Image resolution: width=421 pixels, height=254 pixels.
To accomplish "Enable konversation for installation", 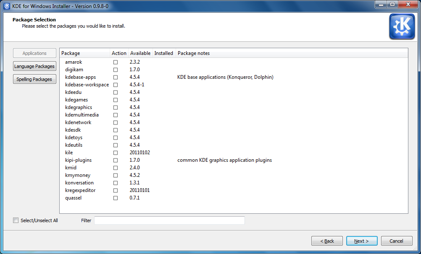I will tap(116, 183).
